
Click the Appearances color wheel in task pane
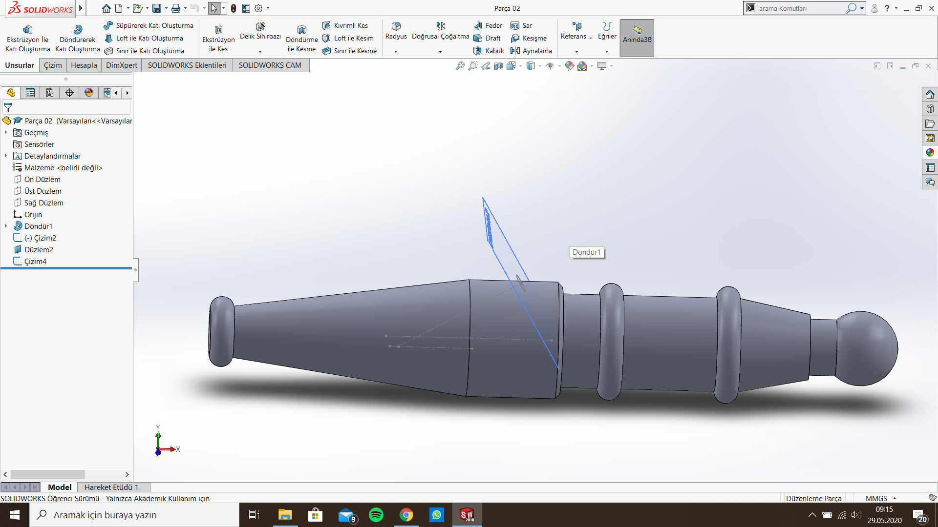pyautogui.click(x=930, y=153)
